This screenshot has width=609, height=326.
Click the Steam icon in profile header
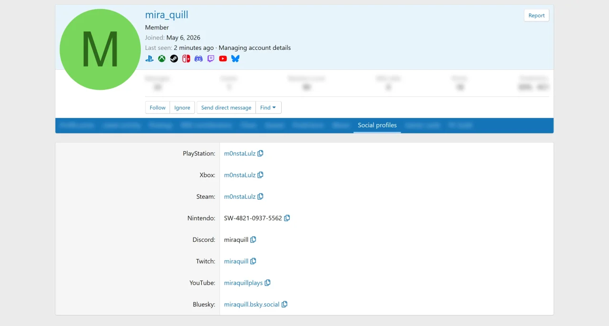174,58
